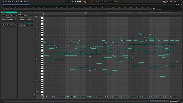The width and height of the screenshot is (183, 103).
Task: Open the Groove None dropdown
Action: click(13, 25)
